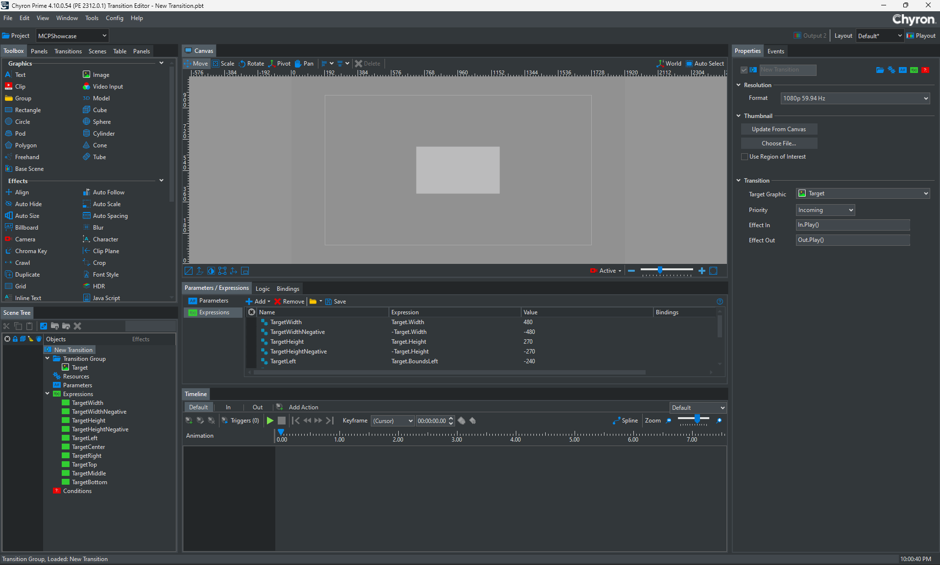Toggle the World coordinate mode
This screenshot has height=565, width=940.
669,64
